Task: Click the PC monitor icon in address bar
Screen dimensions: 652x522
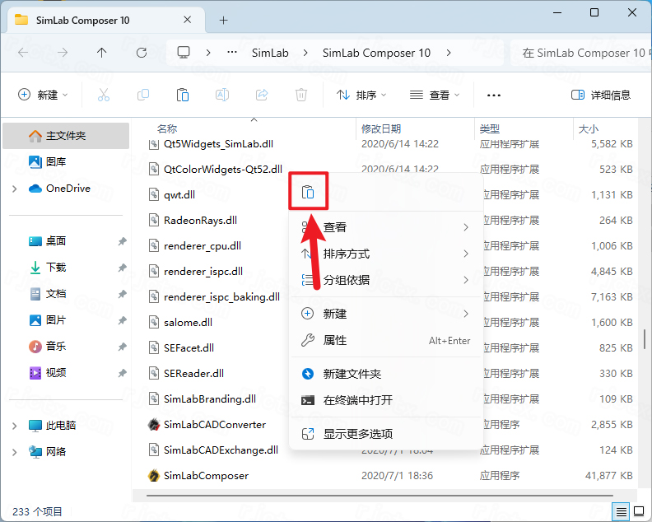Action: [x=184, y=53]
